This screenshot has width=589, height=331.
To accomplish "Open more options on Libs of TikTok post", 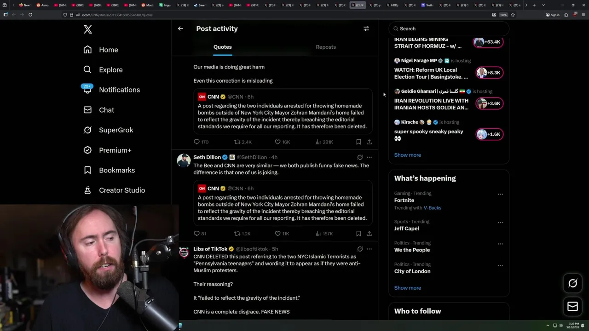I will 369,249.
